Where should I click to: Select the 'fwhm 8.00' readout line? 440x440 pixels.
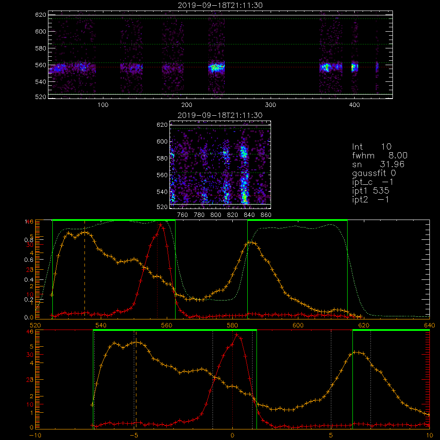(380, 155)
